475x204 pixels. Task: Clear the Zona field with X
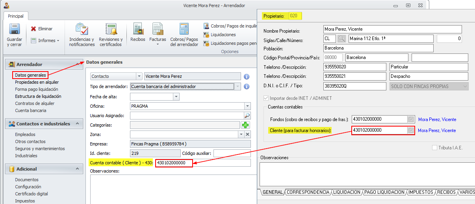pyautogui.click(x=247, y=134)
